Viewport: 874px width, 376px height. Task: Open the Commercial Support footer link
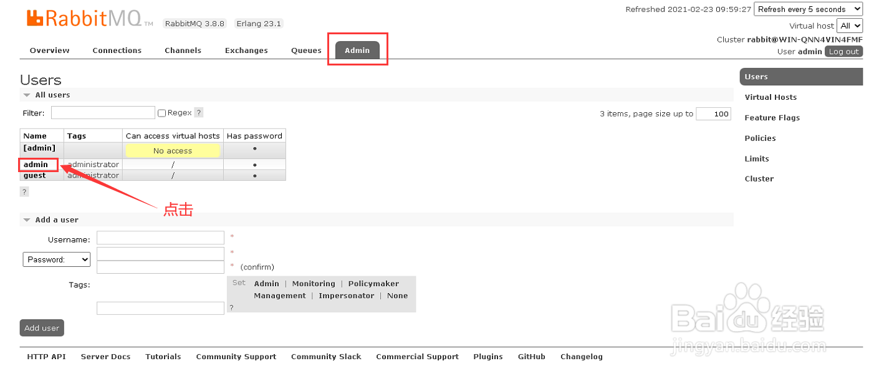417,357
